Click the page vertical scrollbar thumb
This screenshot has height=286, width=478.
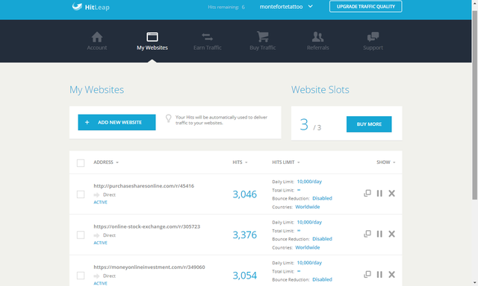475,105
